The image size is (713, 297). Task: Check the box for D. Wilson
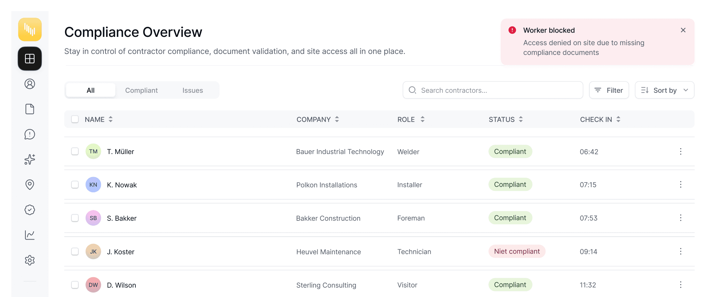[x=75, y=285]
